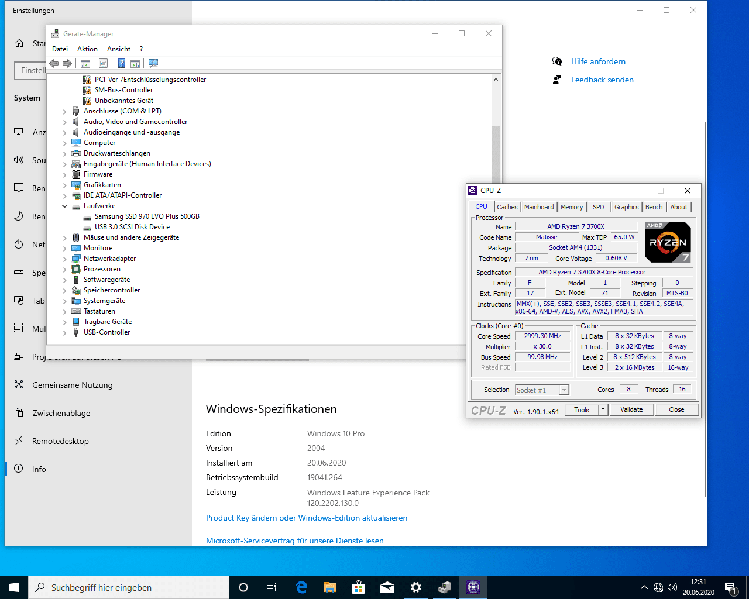Click the properties toolbar icon in Geräte-Manager
Viewport: 749px width, 599px height.
[x=103, y=63]
